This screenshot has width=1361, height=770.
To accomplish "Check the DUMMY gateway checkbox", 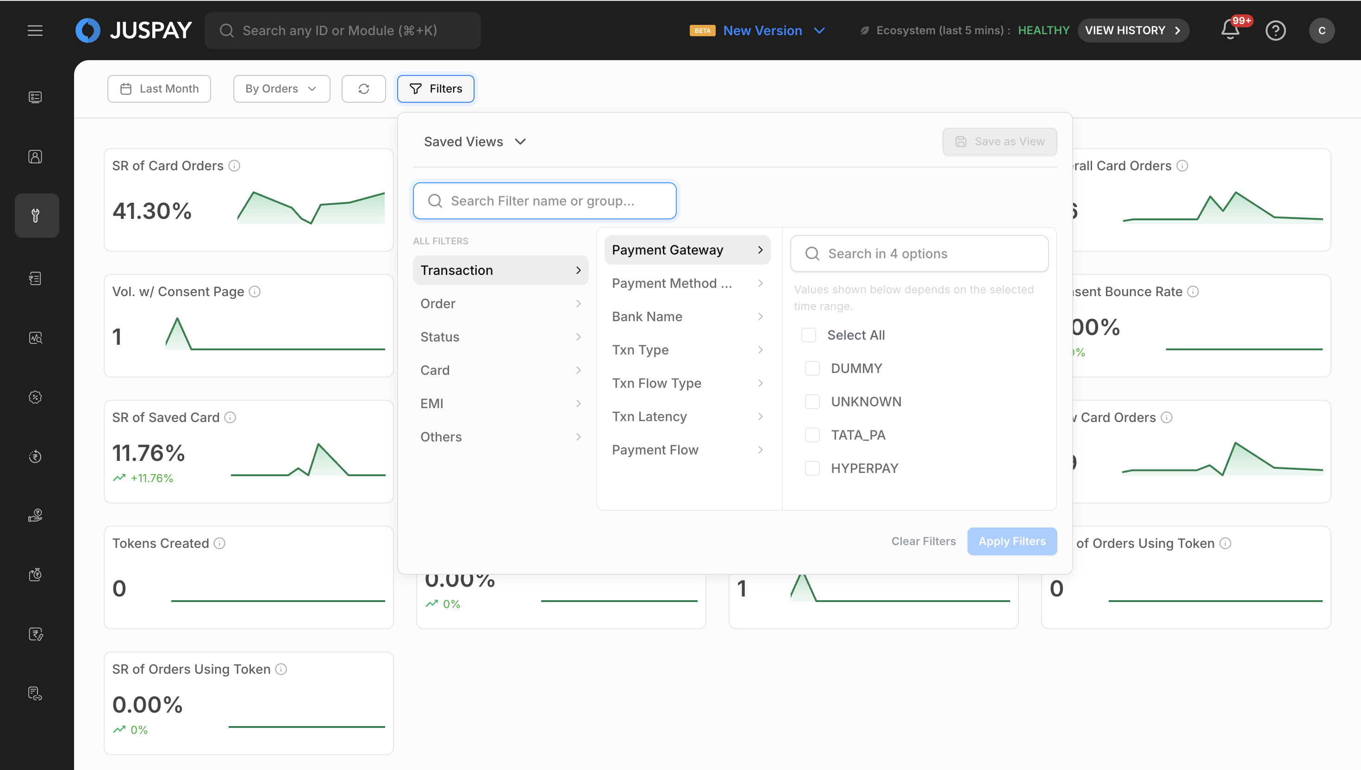I will 812,369.
